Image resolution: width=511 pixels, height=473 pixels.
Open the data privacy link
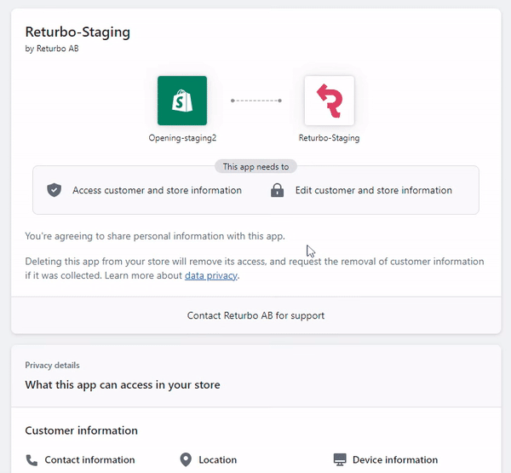coord(211,275)
